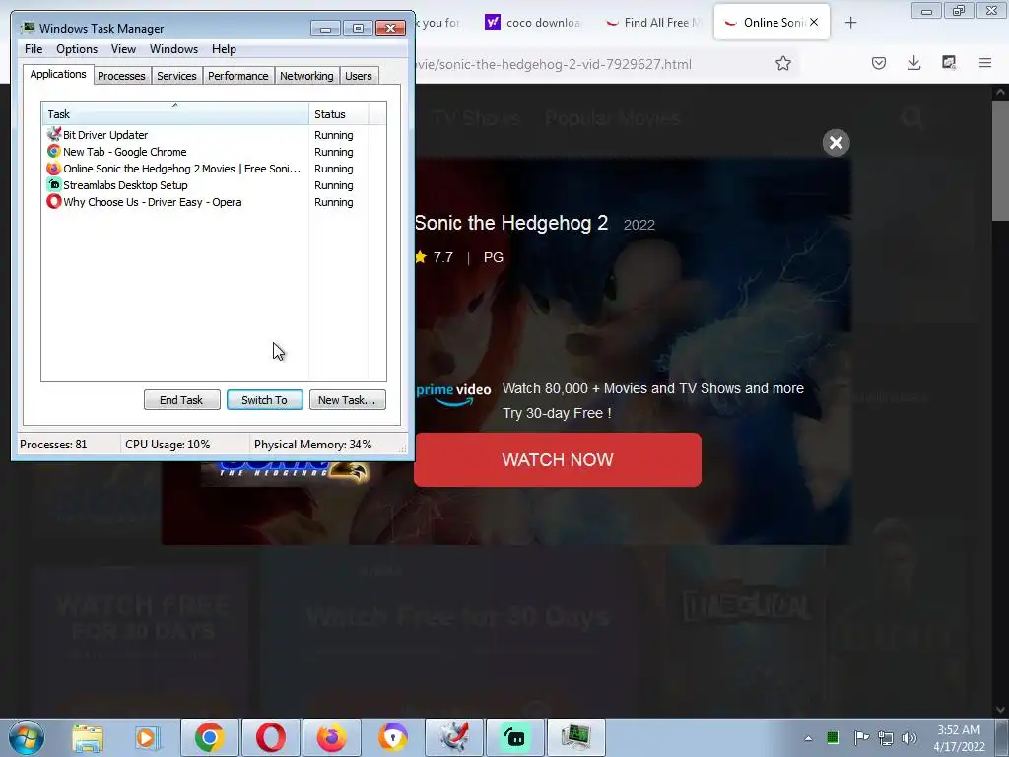Sort list by the Status column header
1009x757 pixels.
click(339, 114)
